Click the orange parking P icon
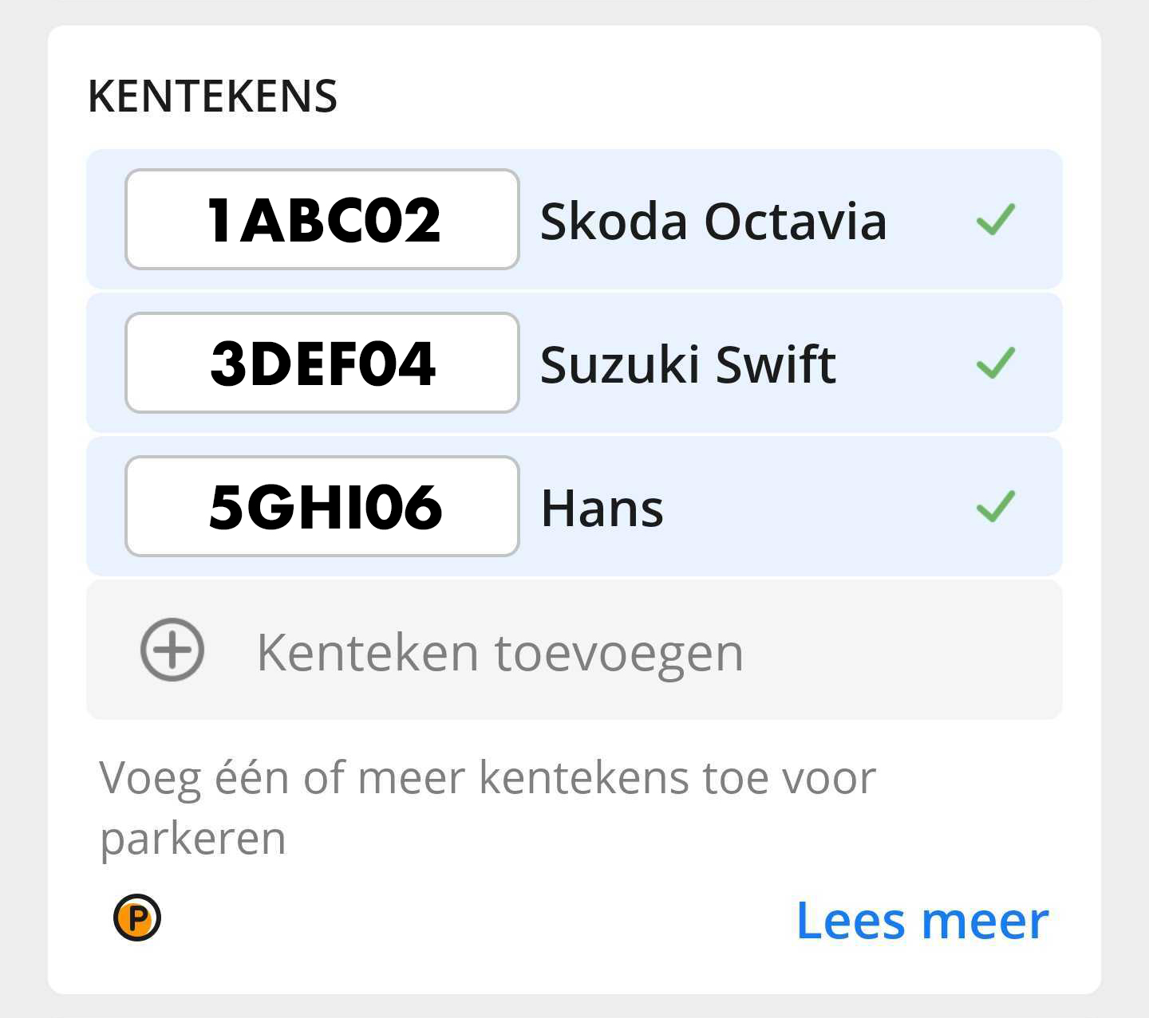The width and height of the screenshot is (1149, 1018). (x=137, y=918)
